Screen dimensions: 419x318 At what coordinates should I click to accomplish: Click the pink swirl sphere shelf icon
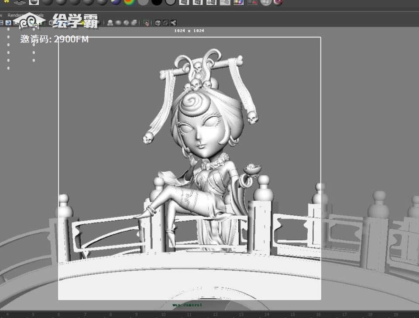278,2
